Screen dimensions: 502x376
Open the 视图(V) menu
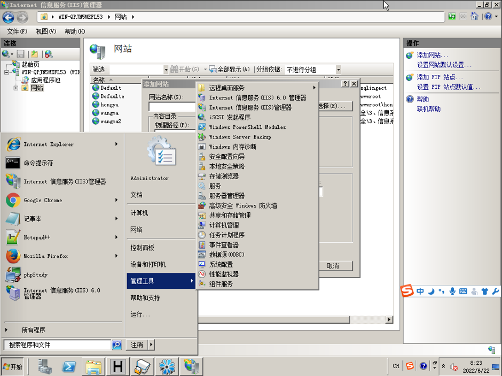tap(46, 32)
